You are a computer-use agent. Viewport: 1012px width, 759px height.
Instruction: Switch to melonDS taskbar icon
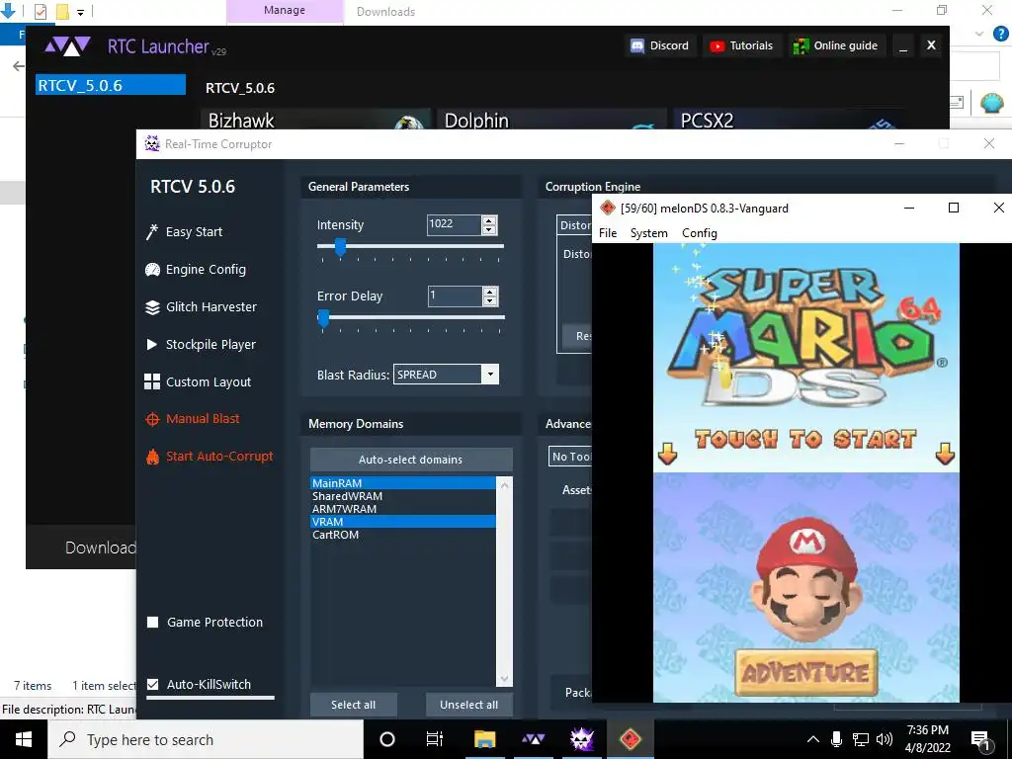pyautogui.click(x=630, y=739)
